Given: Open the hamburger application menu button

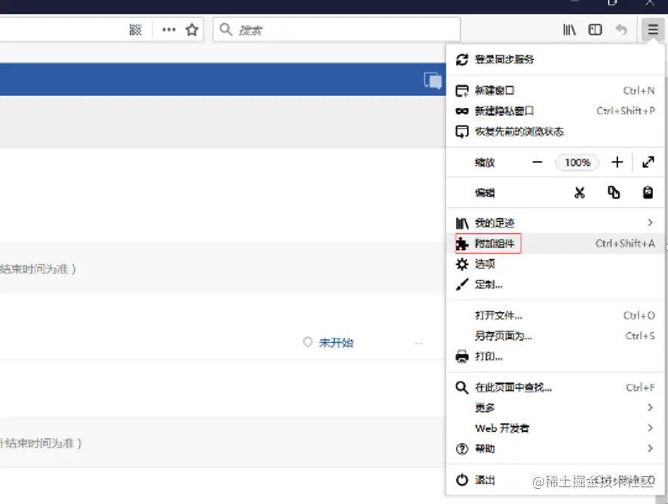Looking at the screenshot, I should [653, 29].
